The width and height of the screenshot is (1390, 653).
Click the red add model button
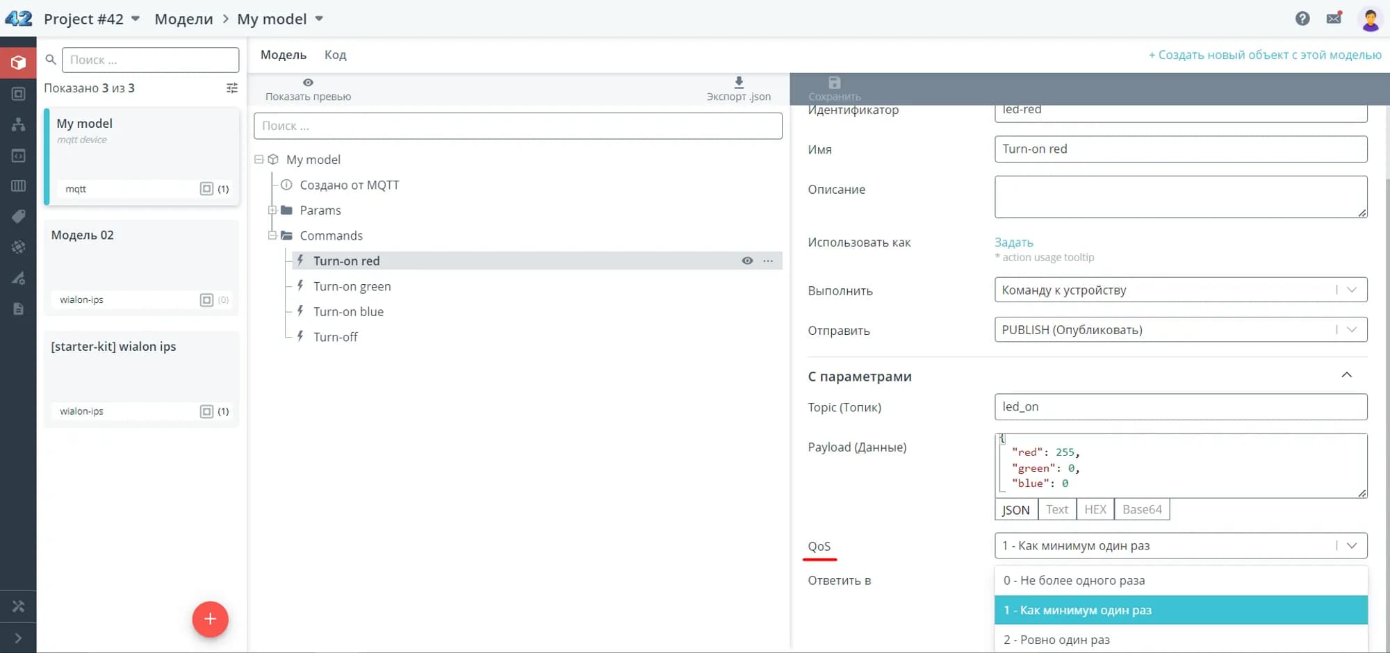click(210, 619)
